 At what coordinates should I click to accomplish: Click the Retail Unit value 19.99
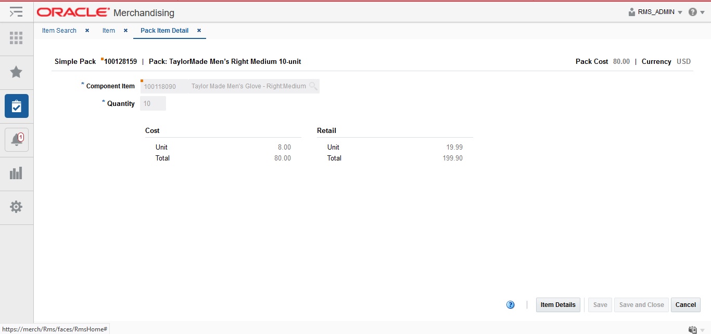click(x=454, y=147)
